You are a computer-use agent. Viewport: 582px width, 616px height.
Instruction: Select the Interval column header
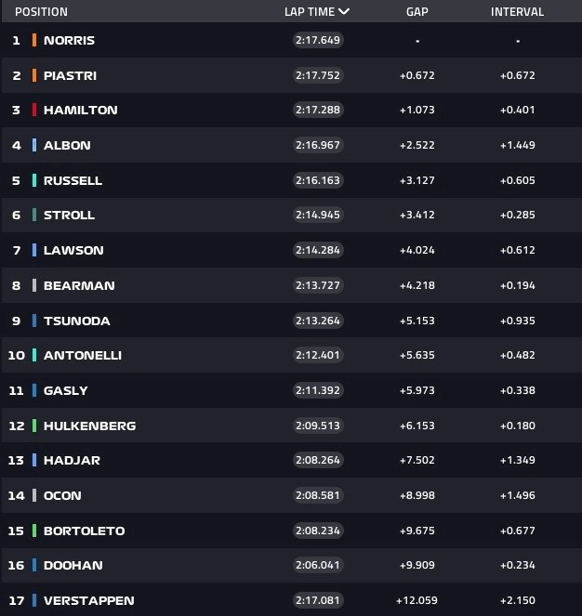(517, 12)
